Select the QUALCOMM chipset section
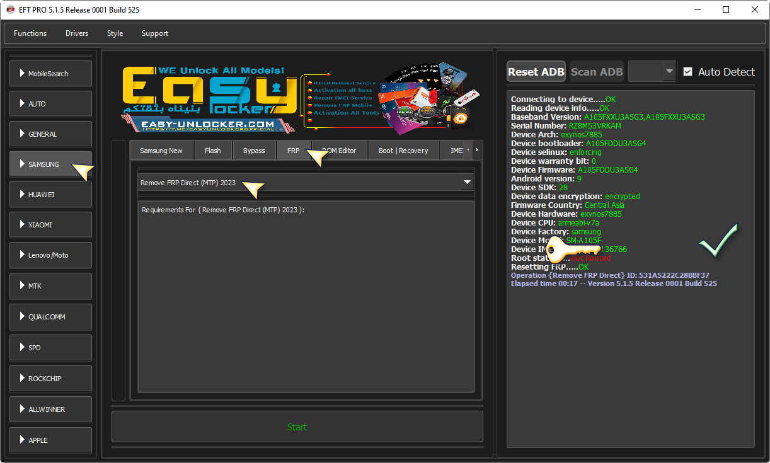This screenshot has width=770, height=463. point(51,317)
